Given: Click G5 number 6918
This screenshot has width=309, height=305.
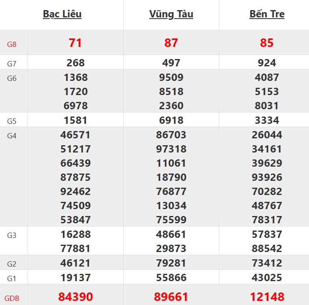Looking at the screenshot, I should click(171, 120).
